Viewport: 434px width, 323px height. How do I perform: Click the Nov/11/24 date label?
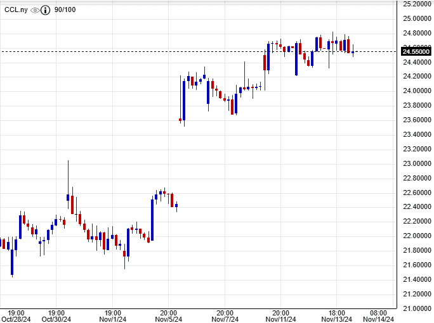280,319
